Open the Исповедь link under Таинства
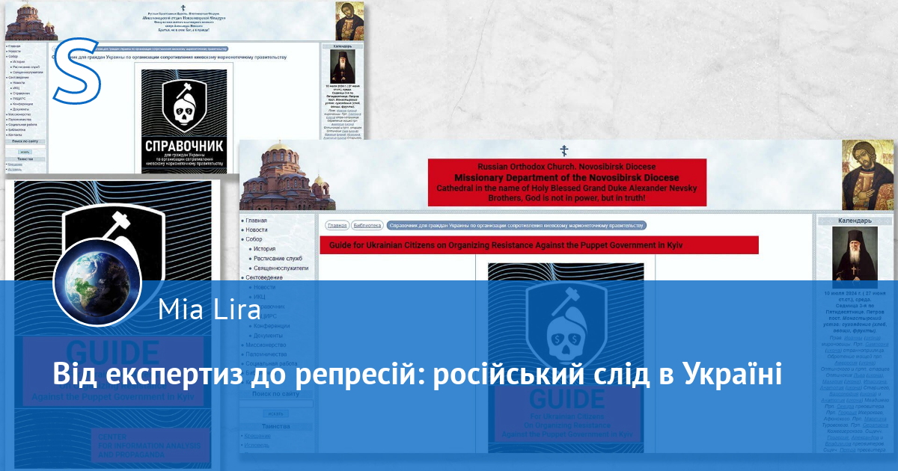Image resolution: width=898 pixels, height=471 pixels. click(257, 445)
